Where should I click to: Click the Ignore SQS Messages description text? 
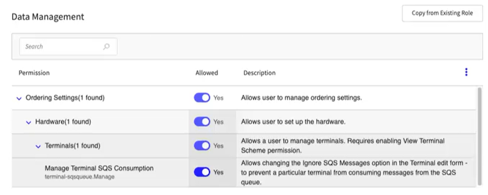(354, 172)
